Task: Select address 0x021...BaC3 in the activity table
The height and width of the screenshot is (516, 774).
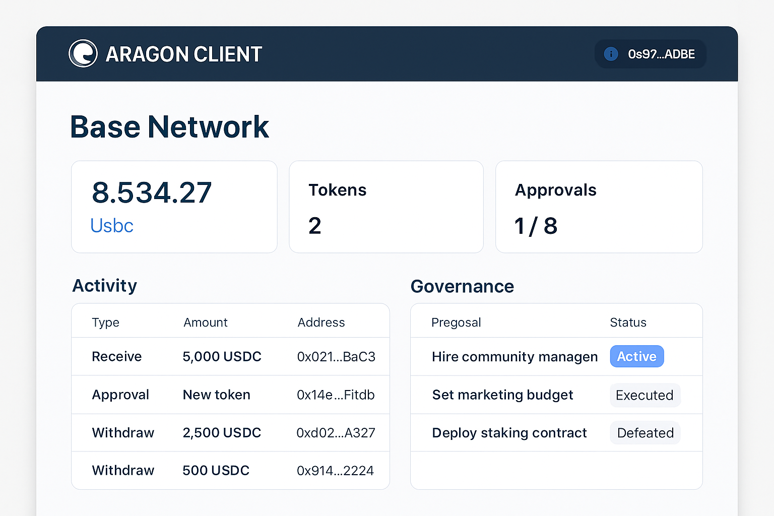Action: (336, 356)
